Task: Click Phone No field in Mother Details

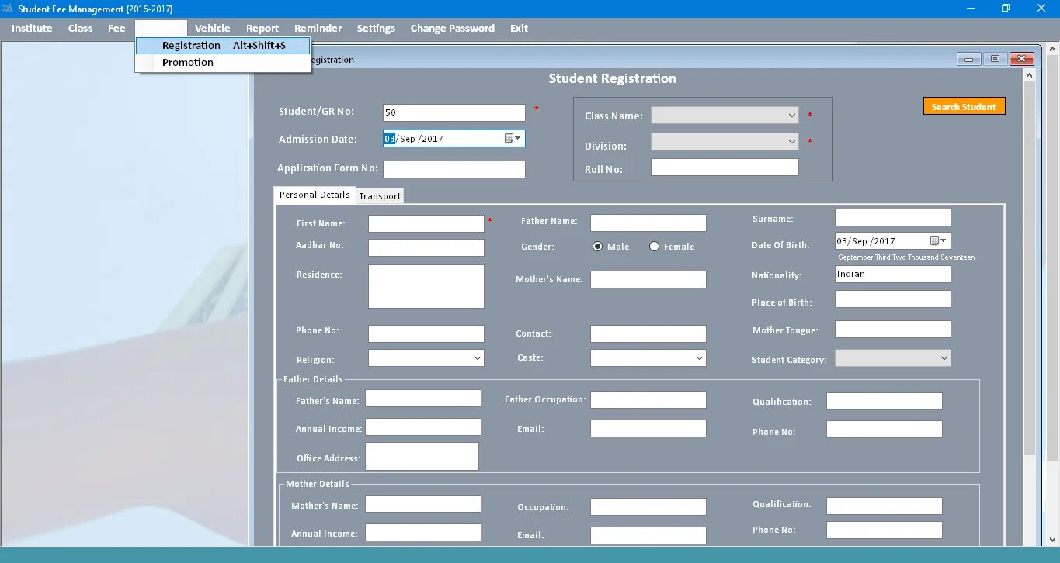Action: click(x=884, y=530)
